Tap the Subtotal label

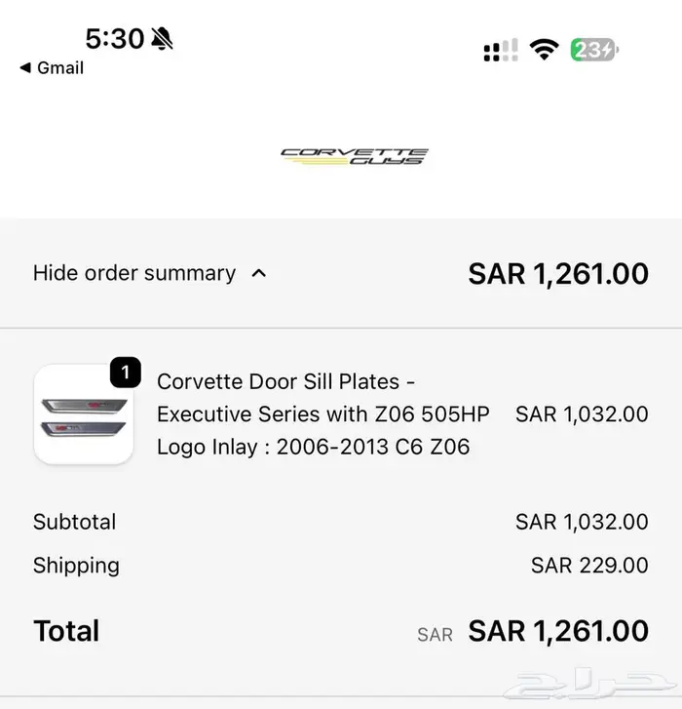(x=74, y=522)
